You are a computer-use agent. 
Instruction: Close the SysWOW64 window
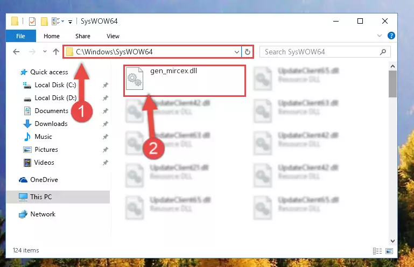pos(385,21)
